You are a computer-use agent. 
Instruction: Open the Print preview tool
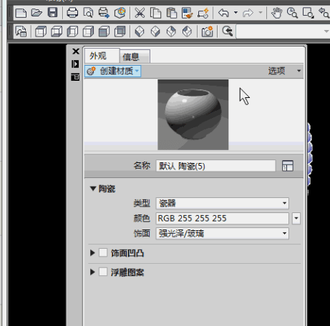[88, 13]
